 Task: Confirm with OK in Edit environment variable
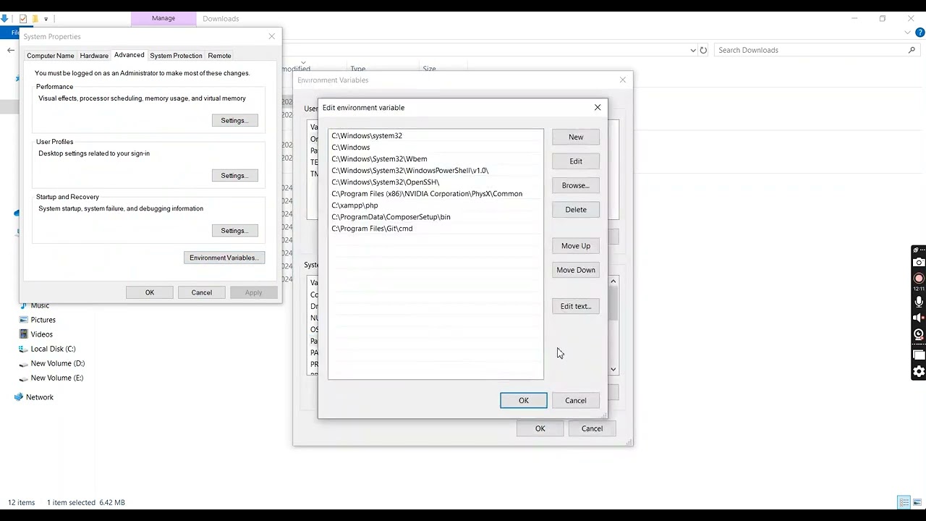click(x=524, y=400)
